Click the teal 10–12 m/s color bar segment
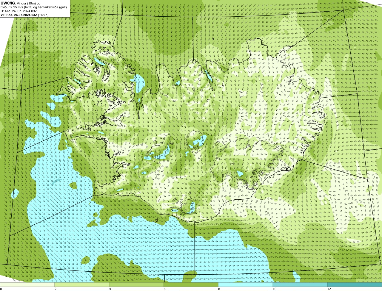382x291 pixels. coord(300,284)
